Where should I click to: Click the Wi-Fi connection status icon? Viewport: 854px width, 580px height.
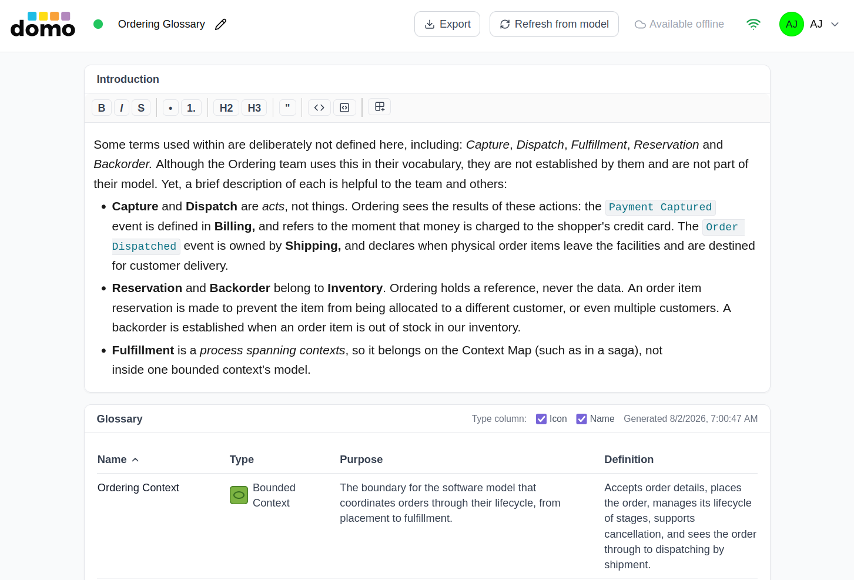click(753, 24)
